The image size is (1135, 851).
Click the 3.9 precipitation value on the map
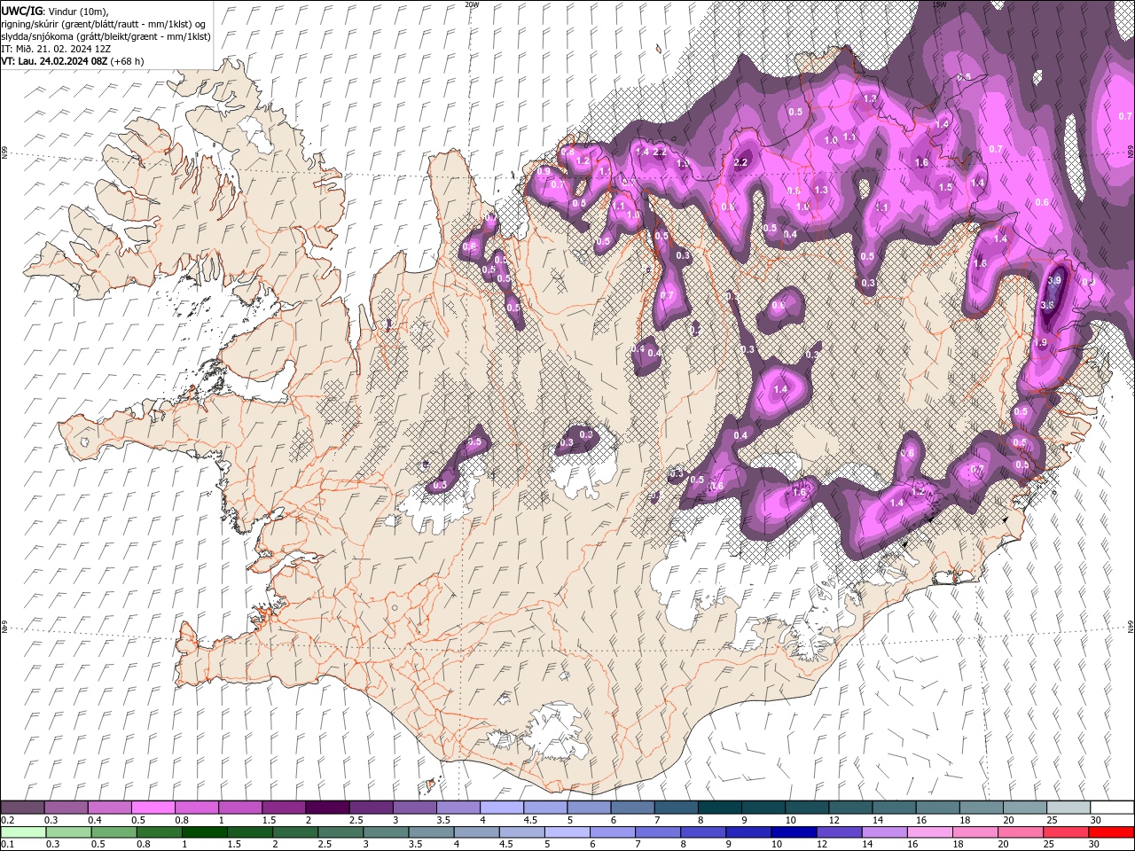[1054, 280]
